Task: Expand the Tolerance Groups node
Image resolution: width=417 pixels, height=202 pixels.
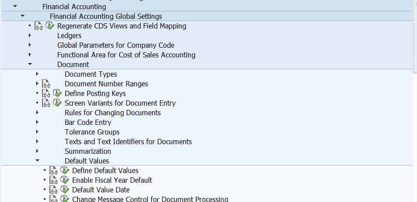Action: pyautogui.click(x=37, y=132)
